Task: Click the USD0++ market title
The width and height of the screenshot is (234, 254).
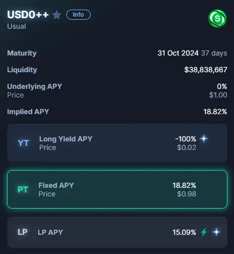Action: click(28, 15)
